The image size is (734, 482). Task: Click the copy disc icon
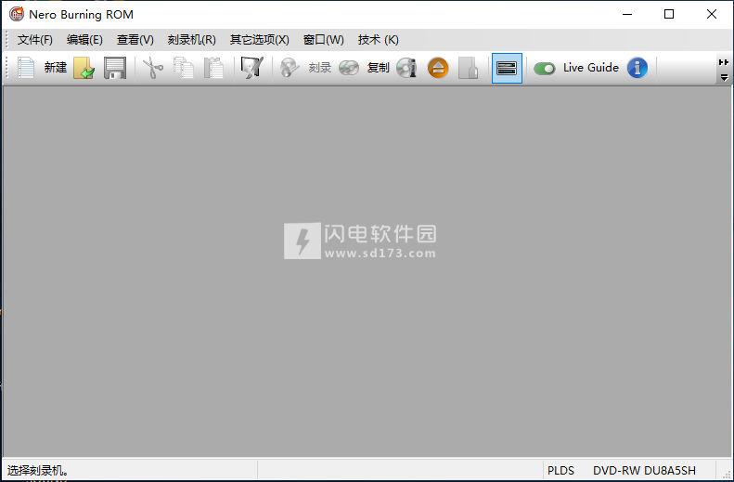coord(349,68)
